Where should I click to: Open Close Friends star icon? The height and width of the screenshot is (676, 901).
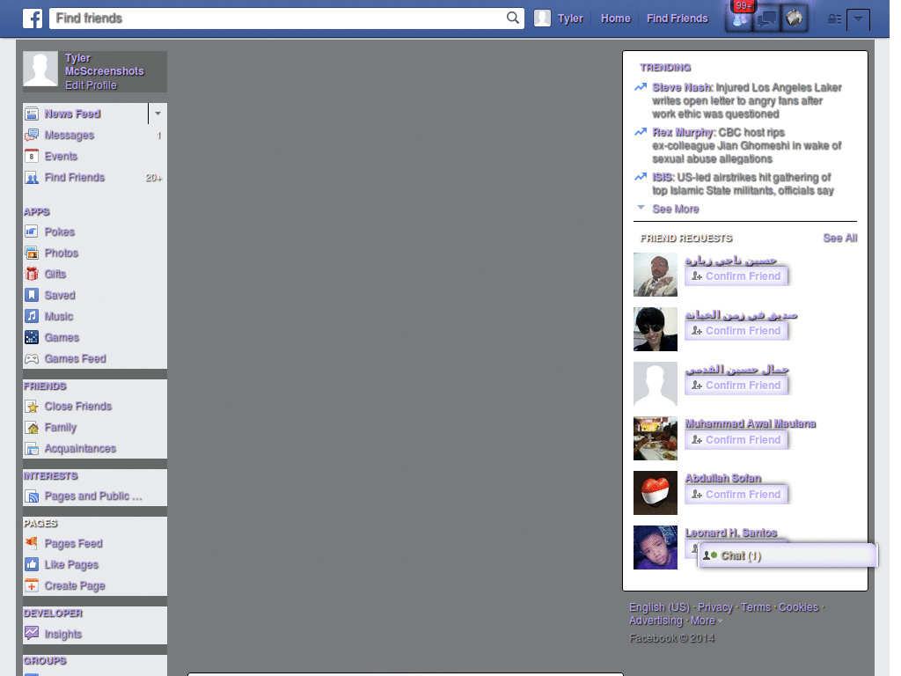coord(33,407)
